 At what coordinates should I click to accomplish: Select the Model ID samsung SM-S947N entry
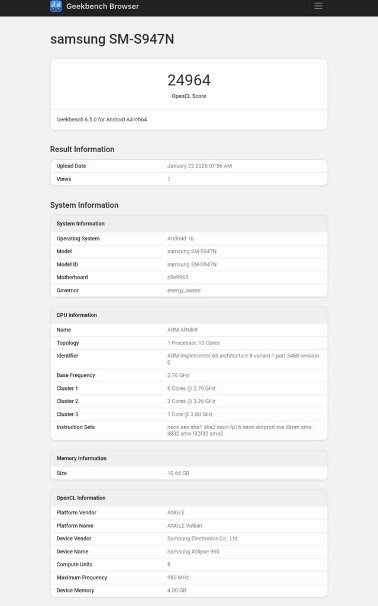[189, 264]
